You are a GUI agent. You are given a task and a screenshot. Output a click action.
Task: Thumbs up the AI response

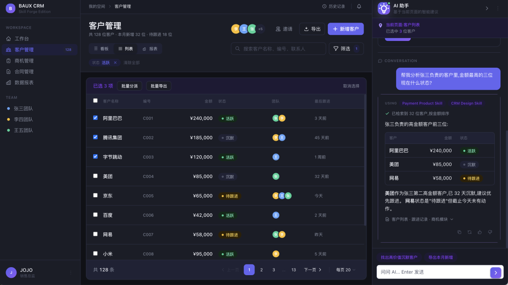pyautogui.click(x=480, y=232)
